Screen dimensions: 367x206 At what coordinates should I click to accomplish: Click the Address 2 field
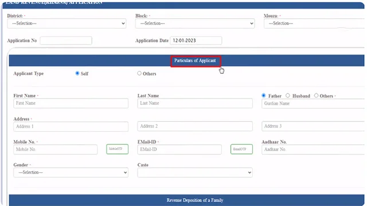(195, 126)
